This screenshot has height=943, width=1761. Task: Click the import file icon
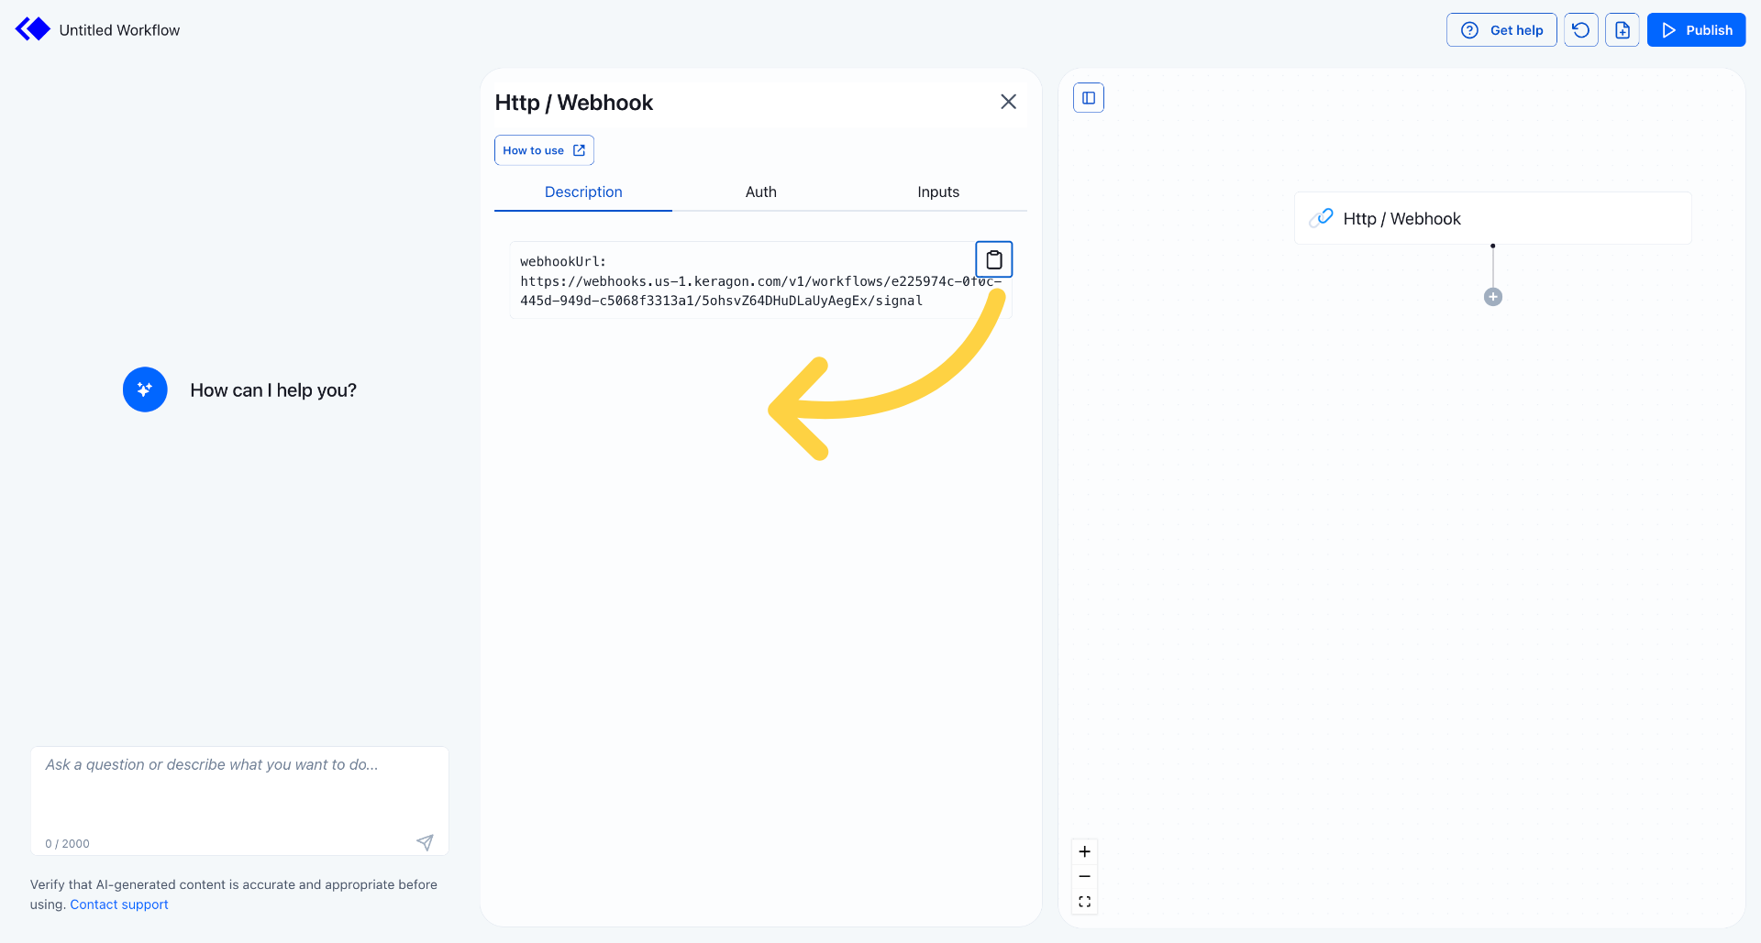(x=1622, y=30)
